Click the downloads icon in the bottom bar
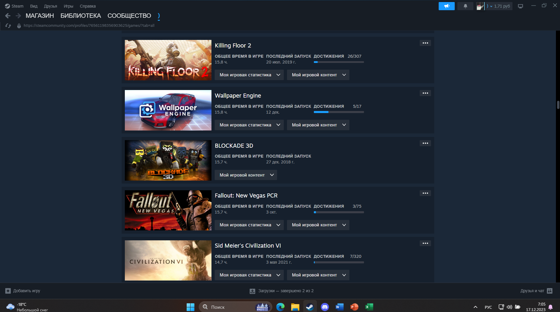Viewport: 560px width, 312px height. (252, 291)
